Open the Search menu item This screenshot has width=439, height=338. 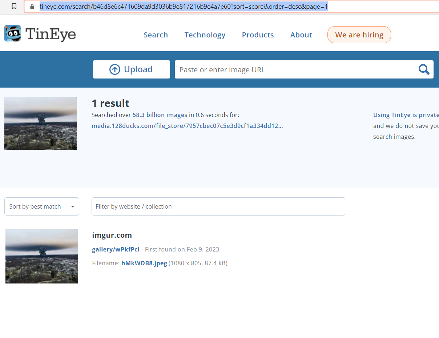coord(156,35)
